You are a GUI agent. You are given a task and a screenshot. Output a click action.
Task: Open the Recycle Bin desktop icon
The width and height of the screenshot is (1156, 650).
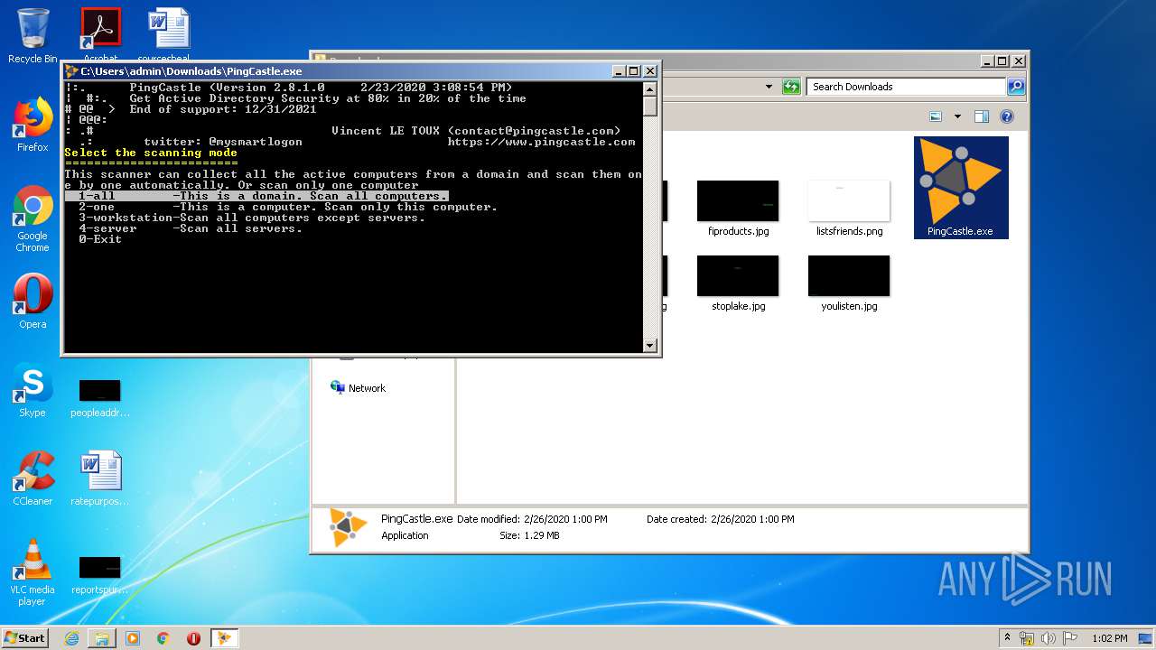coord(33,34)
